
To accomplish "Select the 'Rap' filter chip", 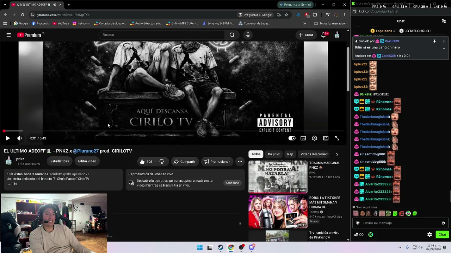I will 290,154.
